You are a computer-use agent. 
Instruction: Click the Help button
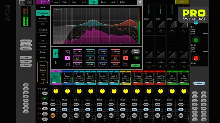pyautogui.click(x=43, y=80)
